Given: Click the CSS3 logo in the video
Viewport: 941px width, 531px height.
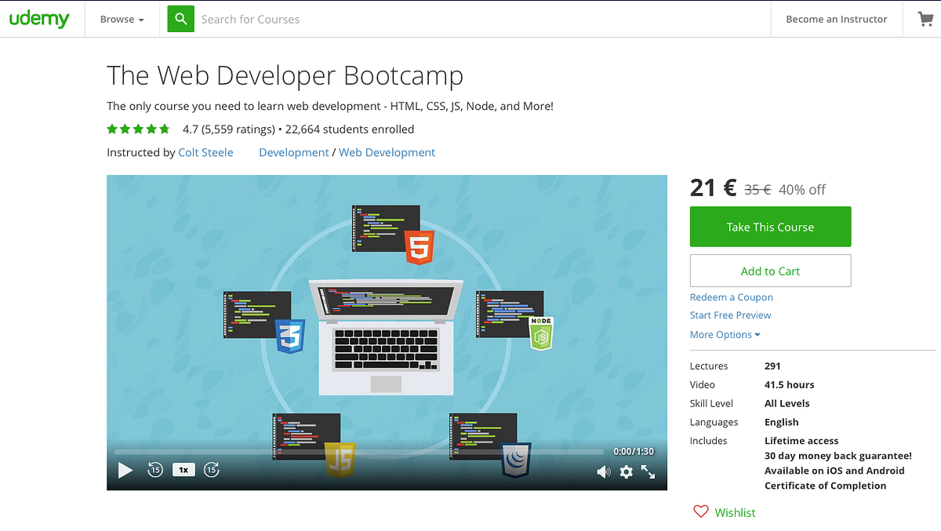Looking at the screenshot, I should 290,336.
